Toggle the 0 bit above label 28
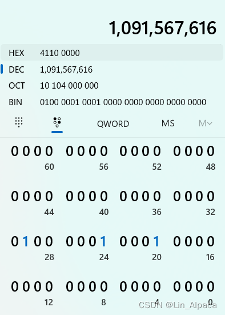This screenshot has height=315, width=225. click(49, 241)
